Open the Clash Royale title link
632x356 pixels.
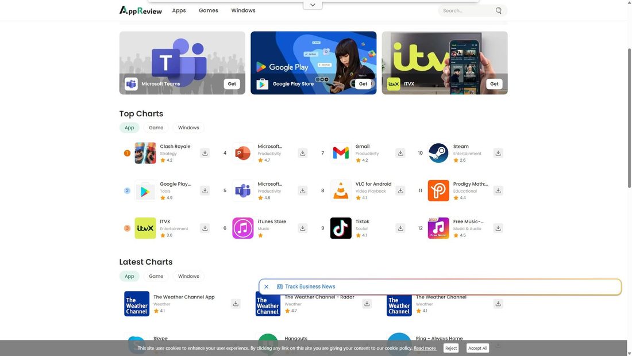coord(175,147)
